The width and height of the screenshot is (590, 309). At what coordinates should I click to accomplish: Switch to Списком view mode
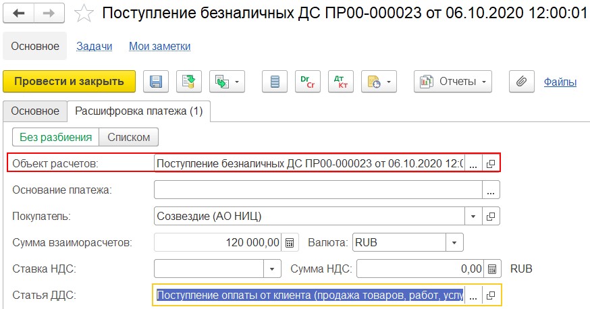[x=128, y=137]
